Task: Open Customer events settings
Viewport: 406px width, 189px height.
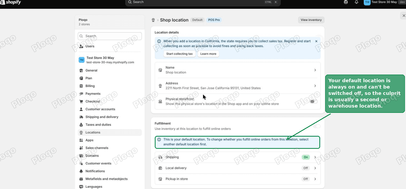Action: [110, 163]
